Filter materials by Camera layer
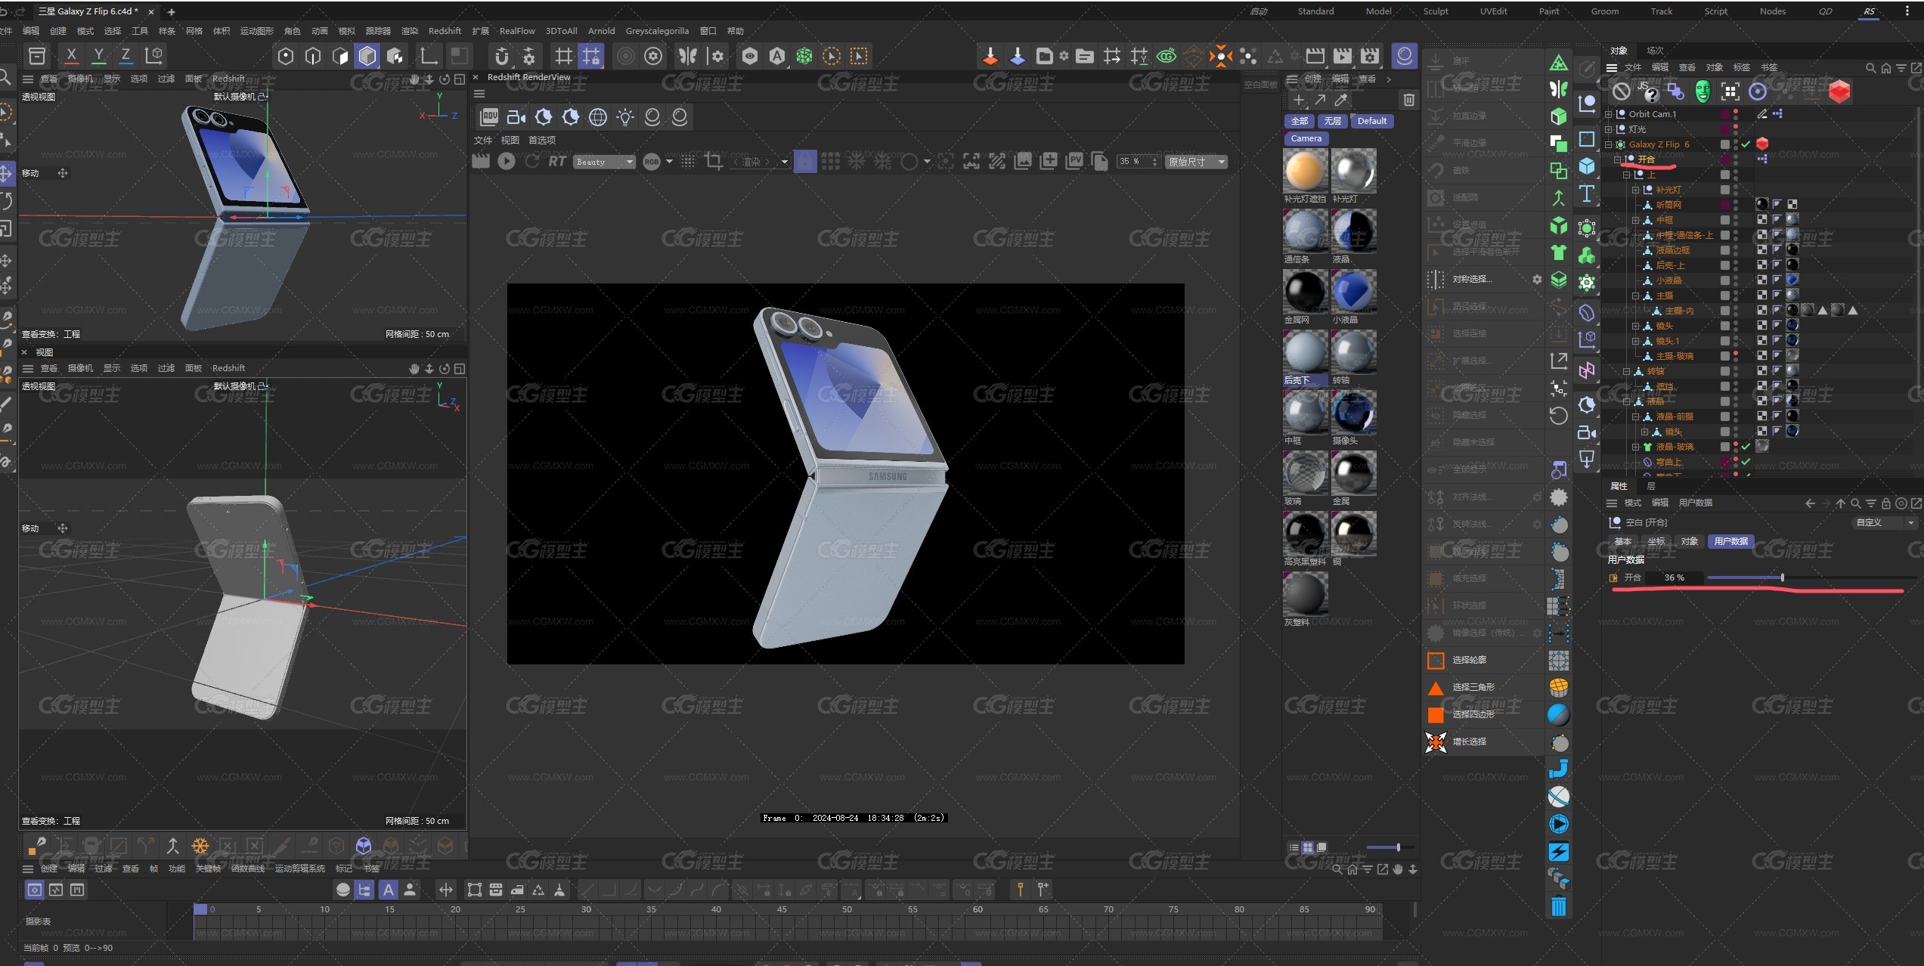 [x=1306, y=138]
